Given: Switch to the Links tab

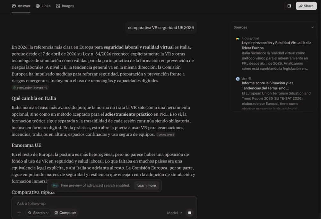Looking at the screenshot, I should [x=43, y=6].
